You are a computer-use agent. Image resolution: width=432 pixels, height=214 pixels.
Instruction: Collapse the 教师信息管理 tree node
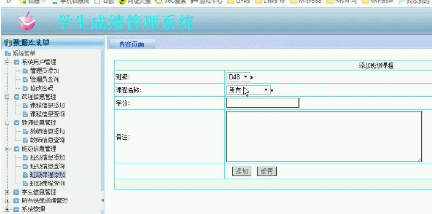(x=7, y=123)
